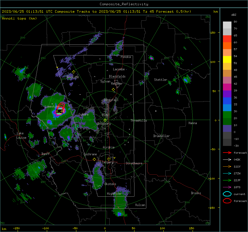Click the light gray top swatch in the dBZ scale
The height and width of the screenshot is (232, 248).
click(227, 25)
